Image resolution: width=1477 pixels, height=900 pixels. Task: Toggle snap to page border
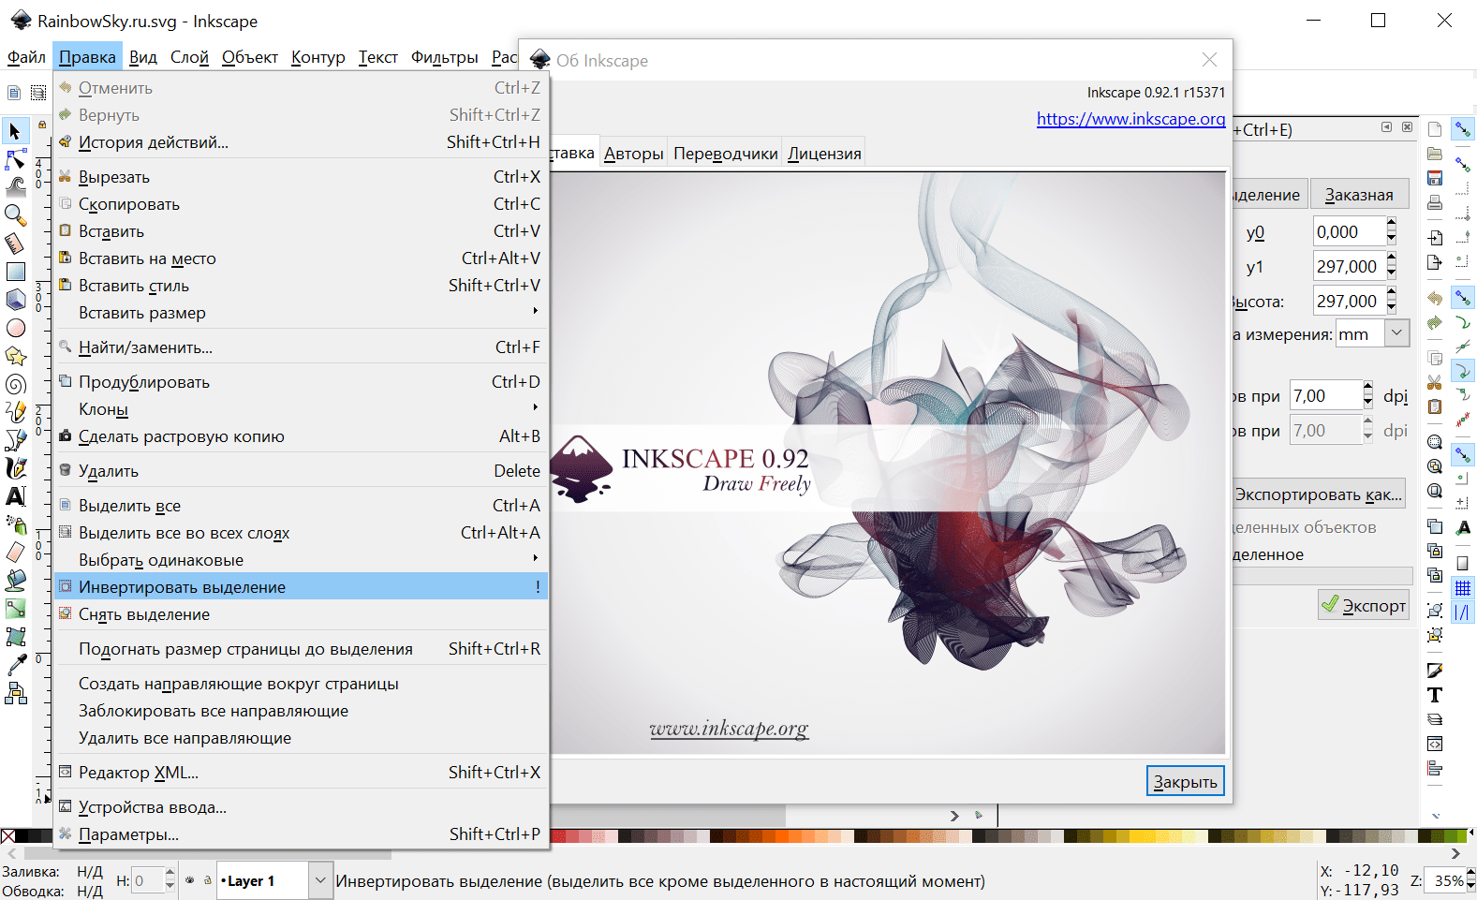coord(1462,563)
